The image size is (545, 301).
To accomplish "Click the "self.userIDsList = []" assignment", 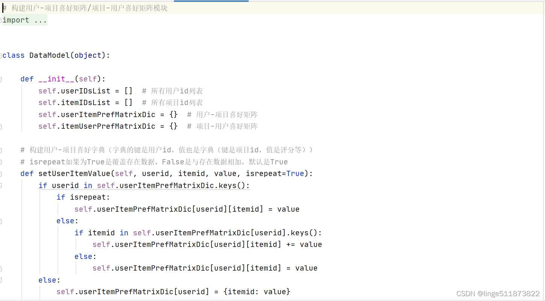I will (85, 91).
